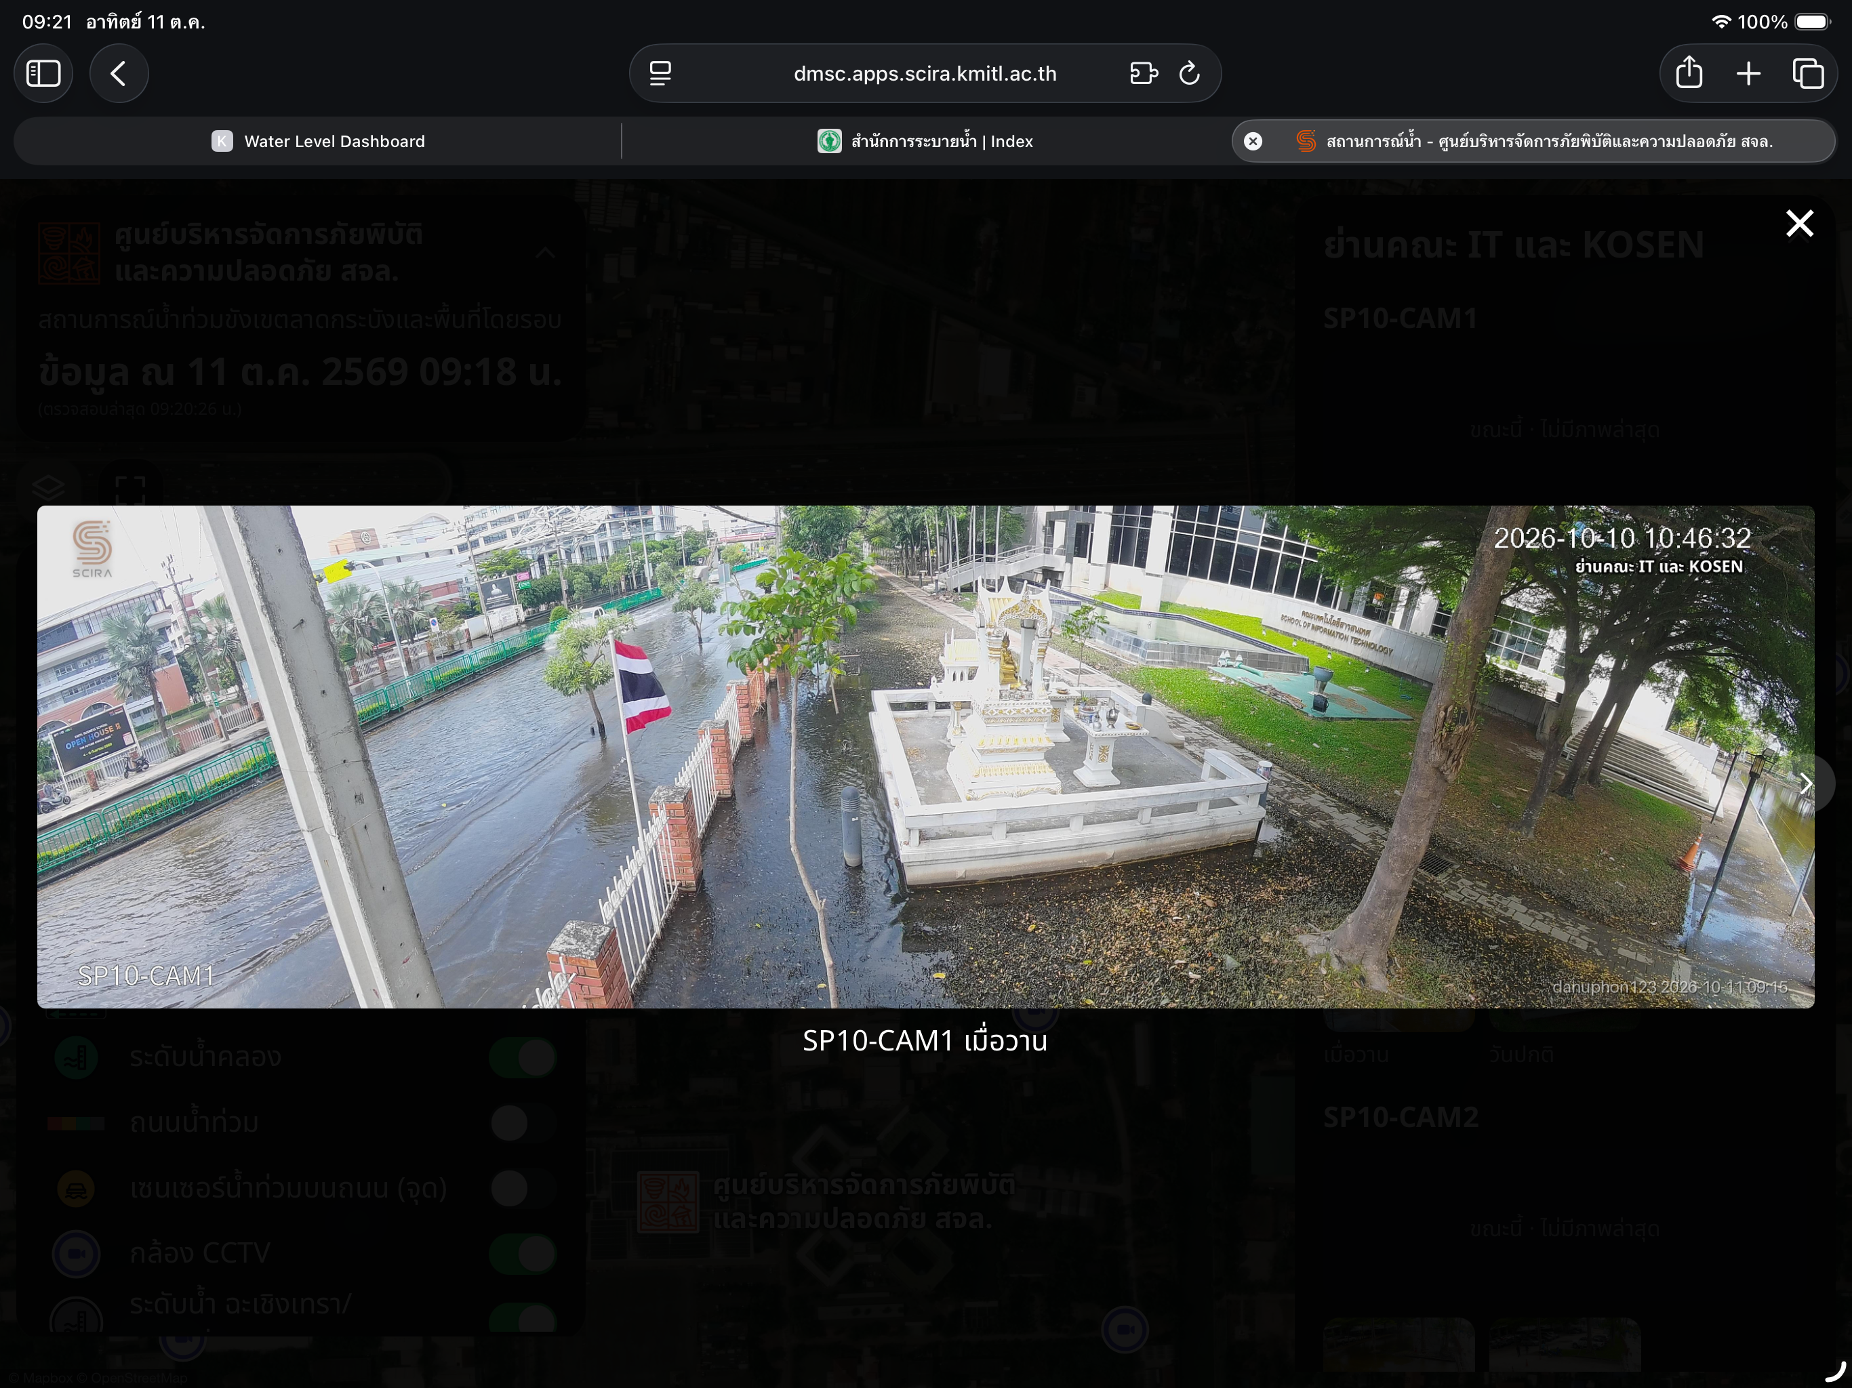The image size is (1852, 1388).
Task: Click the ถนนน้ำท่วม color legend bar
Action: tap(76, 1122)
